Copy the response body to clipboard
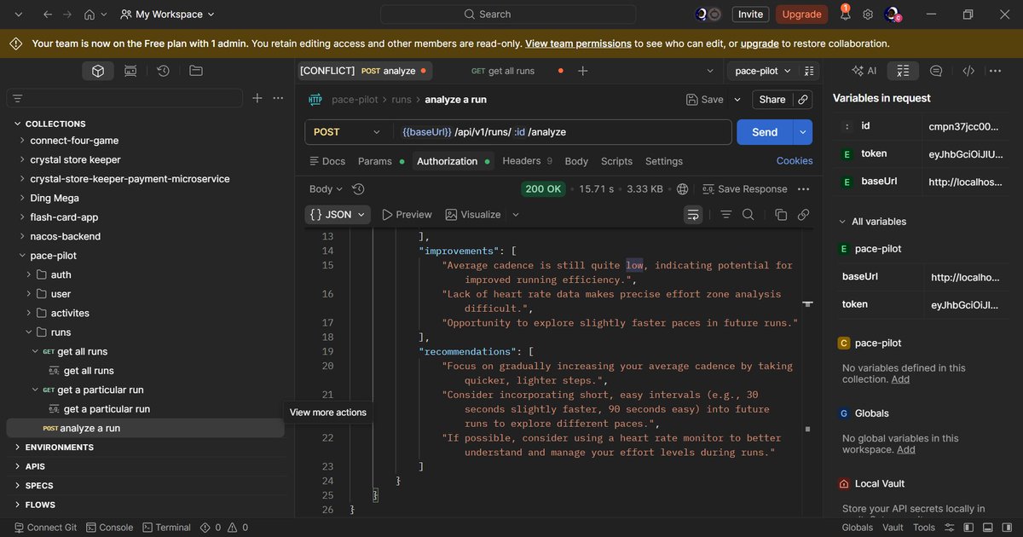The height and width of the screenshot is (537, 1023). 781,215
